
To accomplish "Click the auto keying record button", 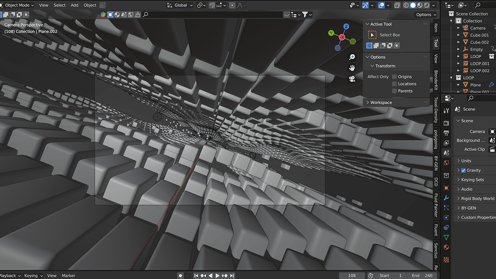I will point(180,276).
